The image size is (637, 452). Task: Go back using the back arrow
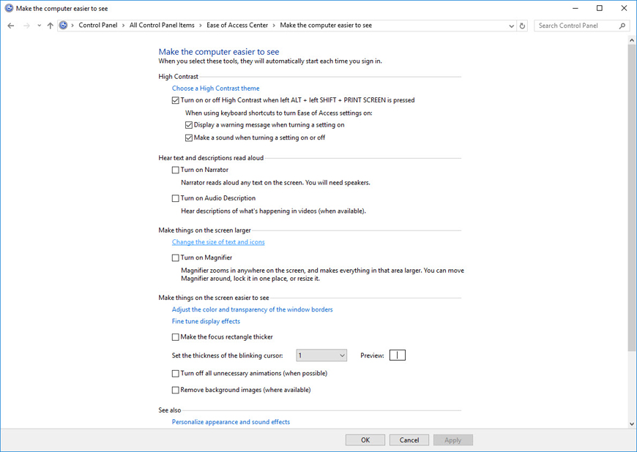(x=11, y=26)
